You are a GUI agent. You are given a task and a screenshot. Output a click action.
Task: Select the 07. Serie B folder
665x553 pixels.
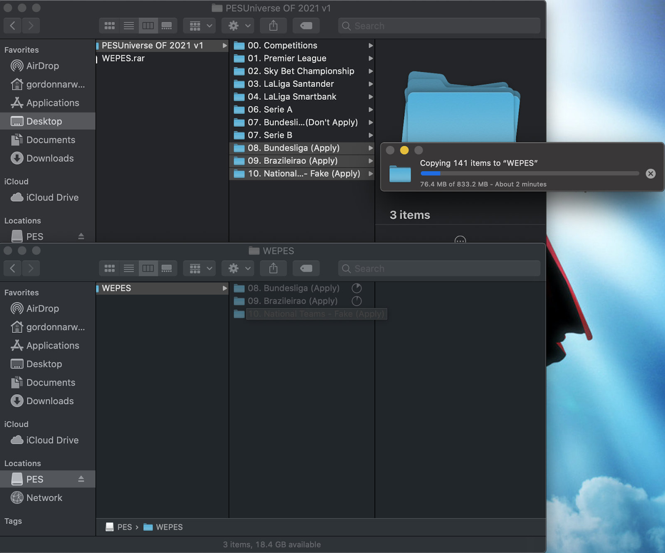(x=302, y=135)
